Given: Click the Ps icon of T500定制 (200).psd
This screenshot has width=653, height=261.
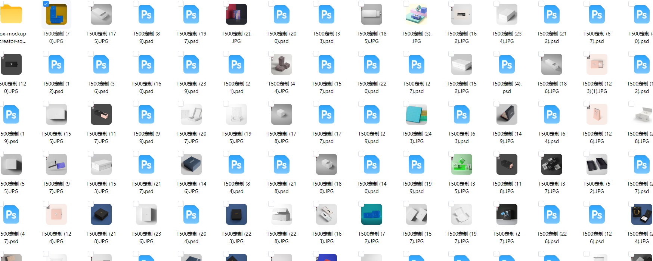Looking at the screenshot, I should tap(282, 15).
